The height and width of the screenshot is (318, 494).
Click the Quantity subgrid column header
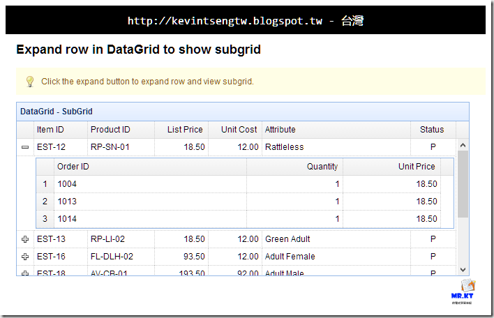pyautogui.click(x=322, y=167)
